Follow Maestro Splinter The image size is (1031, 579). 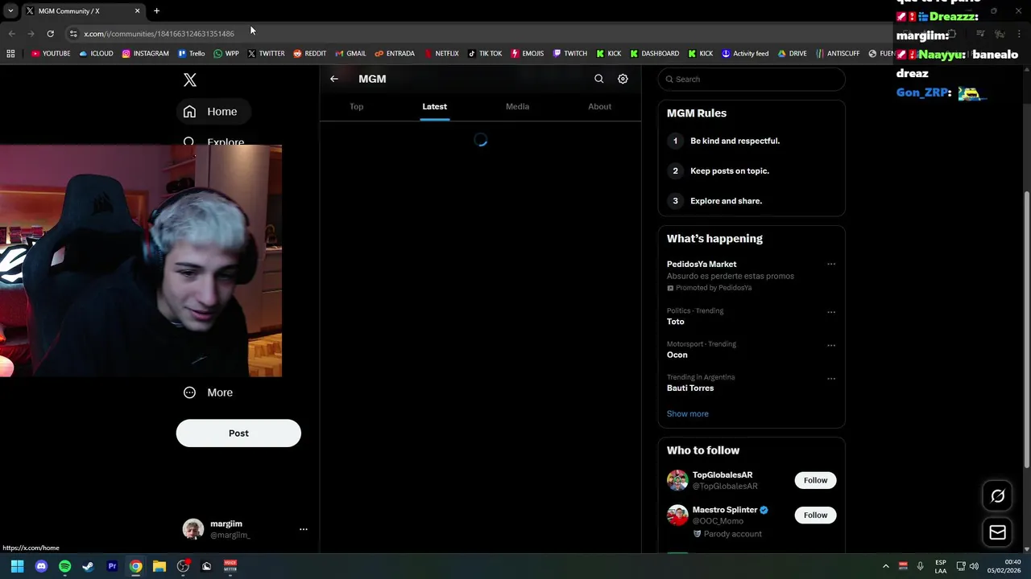coord(815,515)
